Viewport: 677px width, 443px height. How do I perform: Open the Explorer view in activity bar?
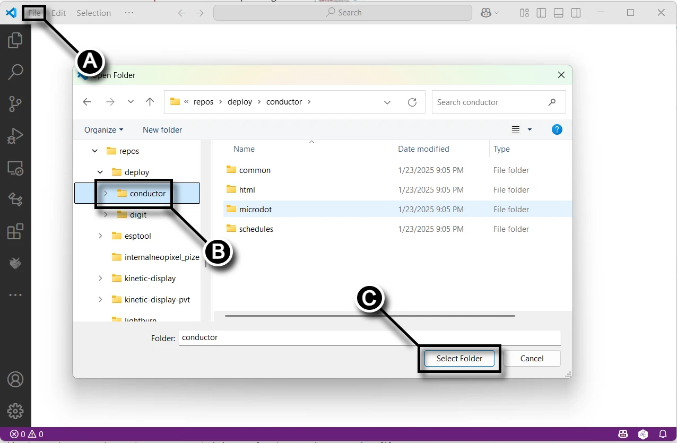point(15,40)
